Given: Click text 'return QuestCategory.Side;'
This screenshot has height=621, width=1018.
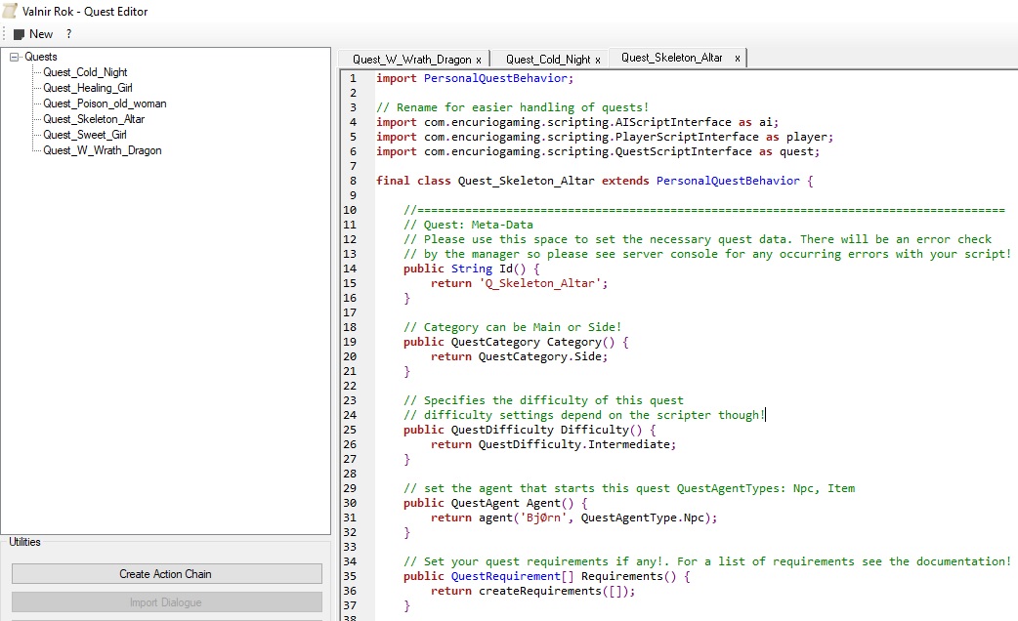Looking at the screenshot, I should tap(520, 356).
